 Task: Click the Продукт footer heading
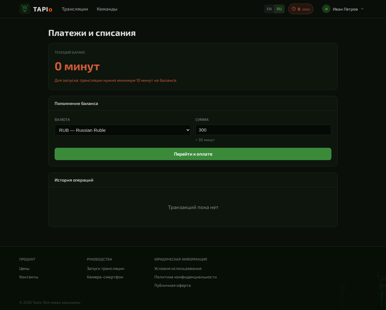27,259
